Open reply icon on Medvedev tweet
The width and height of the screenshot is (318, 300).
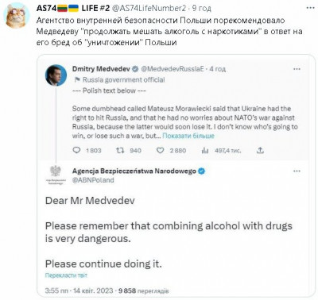tap(76, 150)
